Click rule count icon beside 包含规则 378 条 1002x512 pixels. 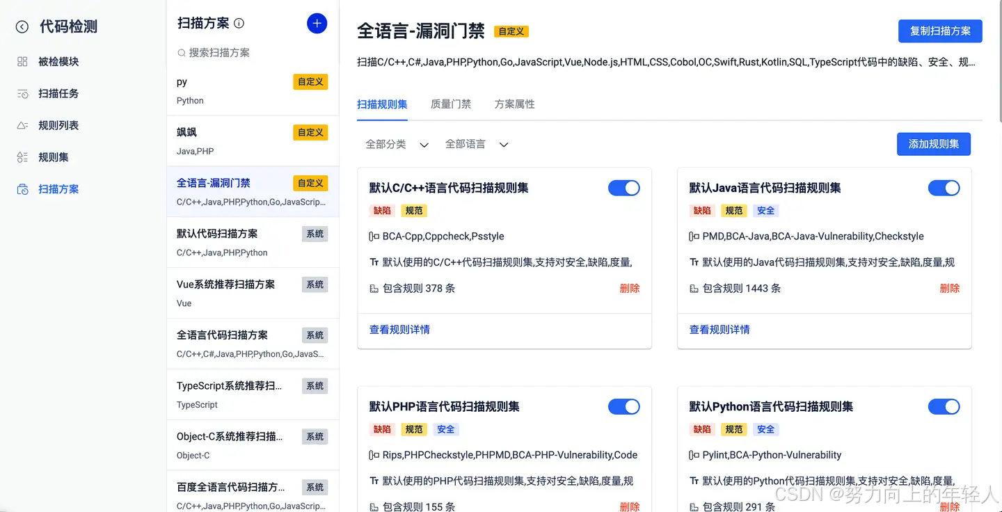tap(374, 289)
